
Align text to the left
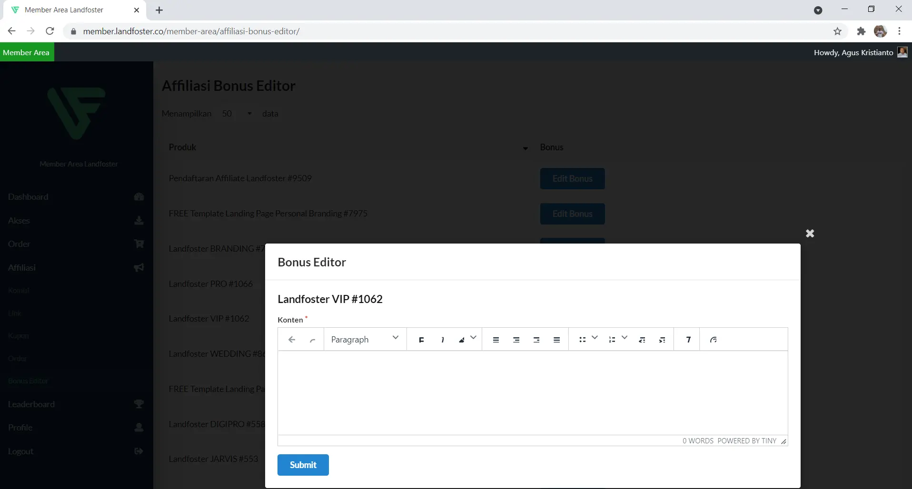496,340
